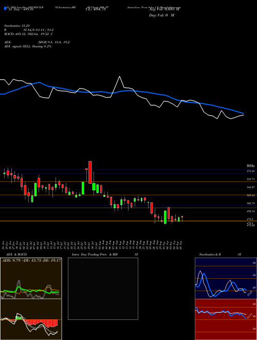Click 'ADX: 9.79 +DY: 15.75 -DY: 19.17' header

31,261
